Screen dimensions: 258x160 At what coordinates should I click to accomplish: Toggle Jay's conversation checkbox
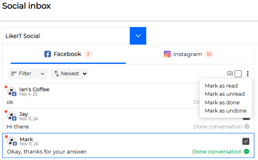click(x=246, y=118)
